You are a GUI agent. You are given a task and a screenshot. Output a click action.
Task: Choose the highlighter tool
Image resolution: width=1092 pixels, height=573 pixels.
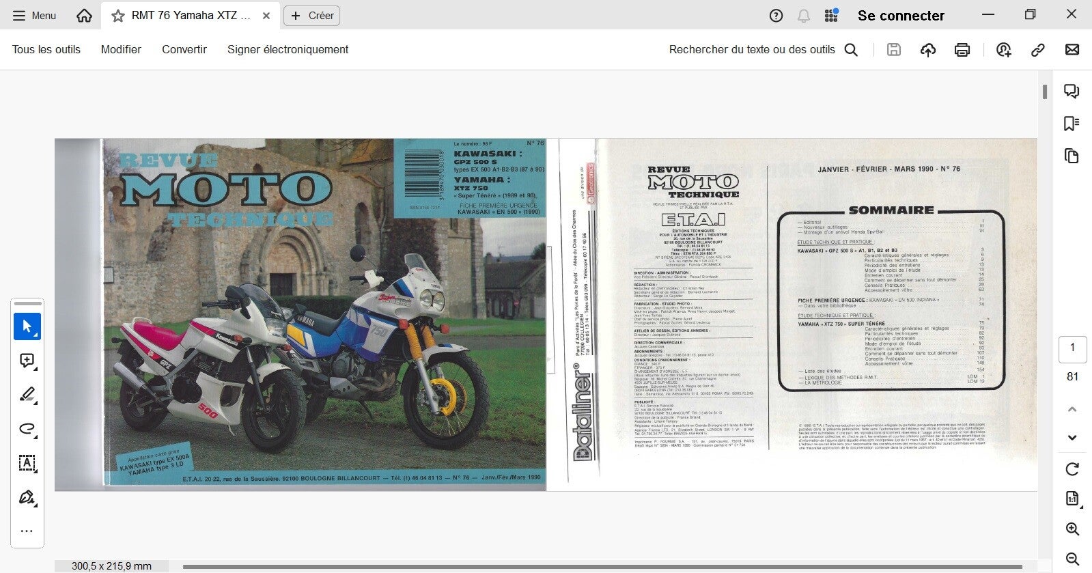[x=27, y=395]
